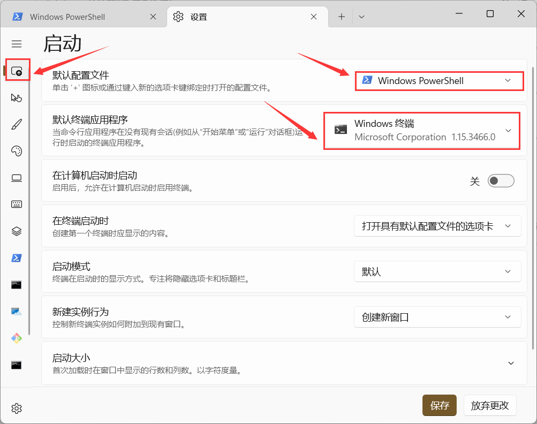Open Actions settings via keyboard icon

point(17,205)
